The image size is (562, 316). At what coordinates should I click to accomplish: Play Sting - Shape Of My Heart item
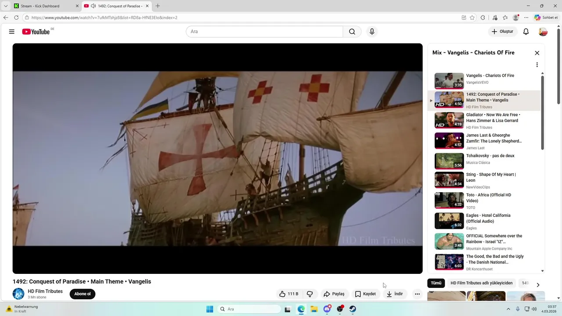(x=484, y=180)
